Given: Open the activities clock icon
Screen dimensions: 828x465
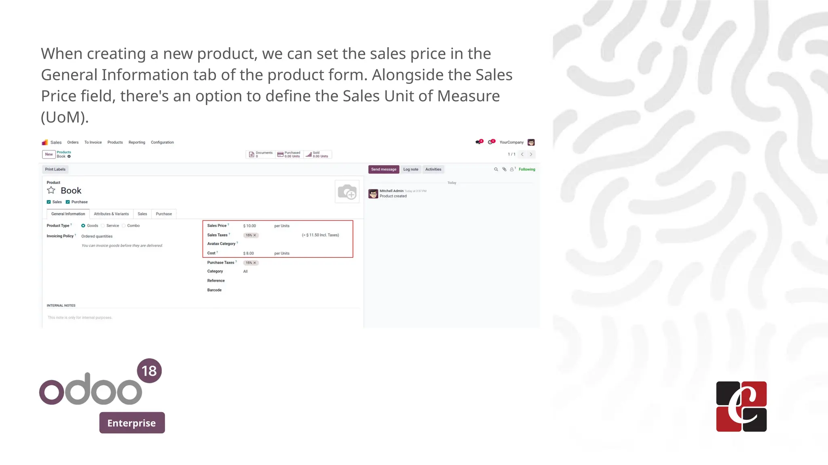Looking at the screenshot, I should pyautogui.click(x=491, y=142).
